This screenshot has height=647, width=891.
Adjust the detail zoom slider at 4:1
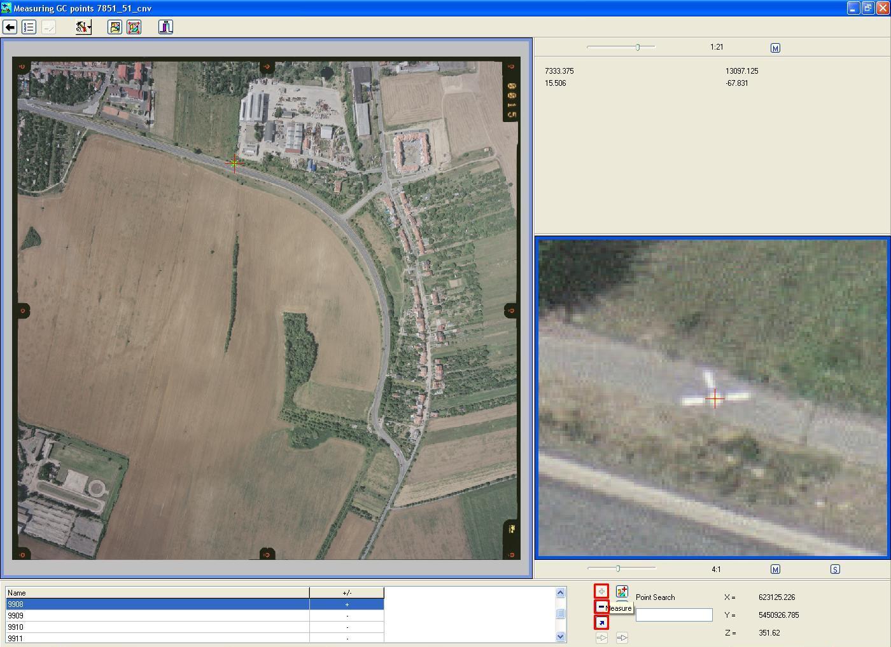617,568
